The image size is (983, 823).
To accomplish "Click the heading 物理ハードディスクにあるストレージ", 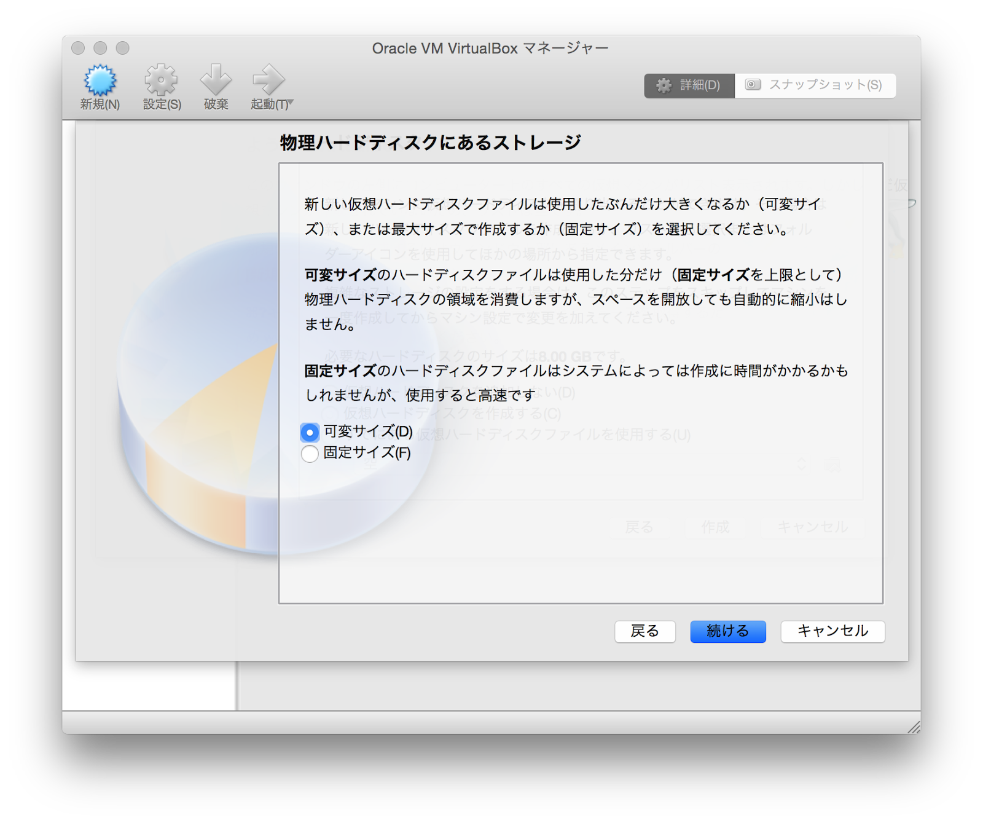I will point(430,143).
